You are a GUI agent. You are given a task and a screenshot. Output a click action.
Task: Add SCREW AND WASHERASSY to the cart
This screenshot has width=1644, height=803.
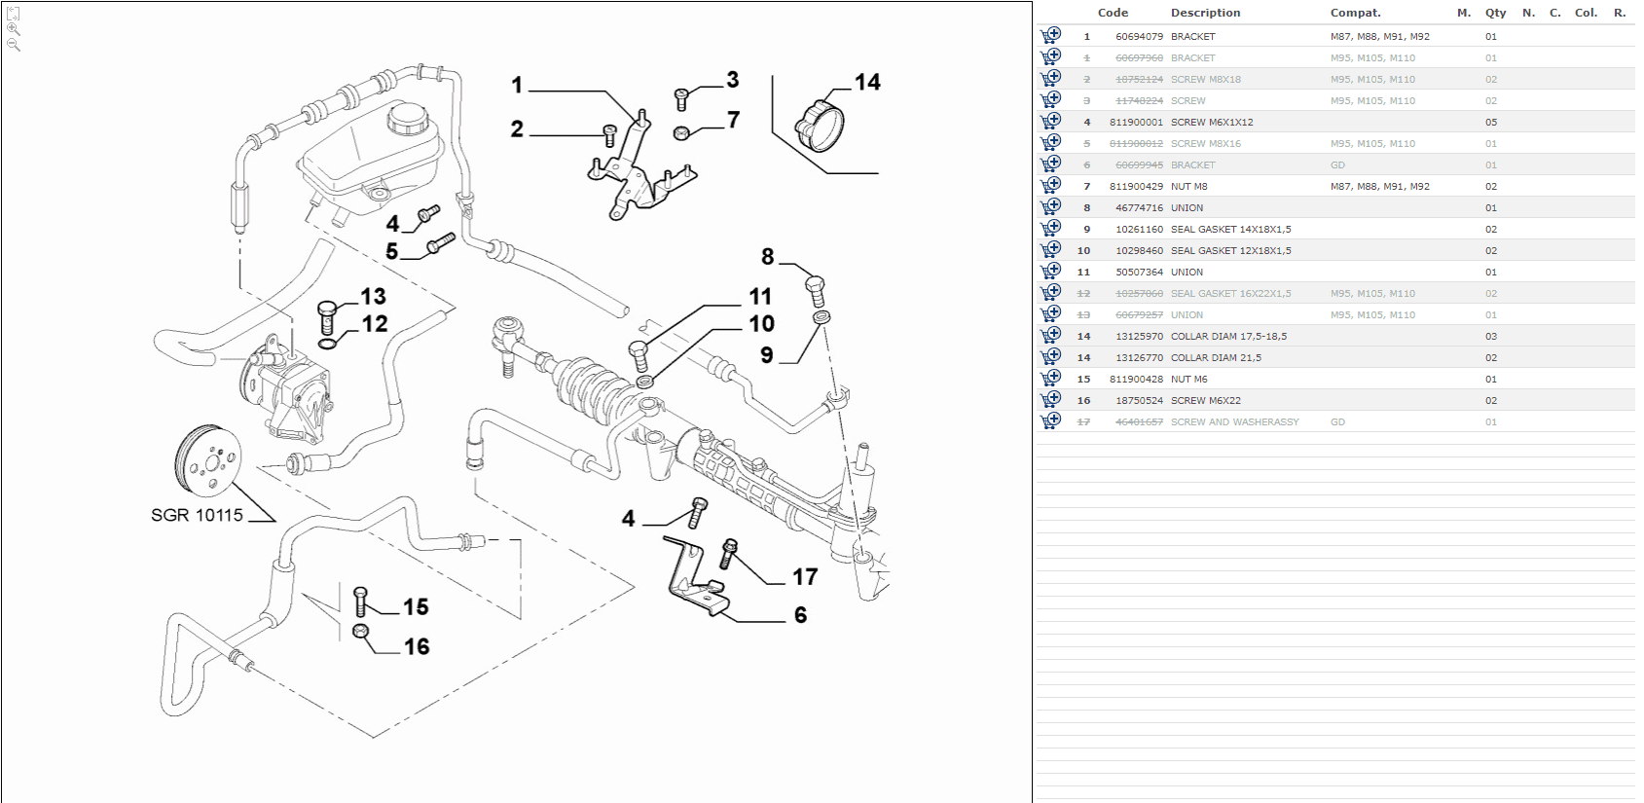[1051, 421]
